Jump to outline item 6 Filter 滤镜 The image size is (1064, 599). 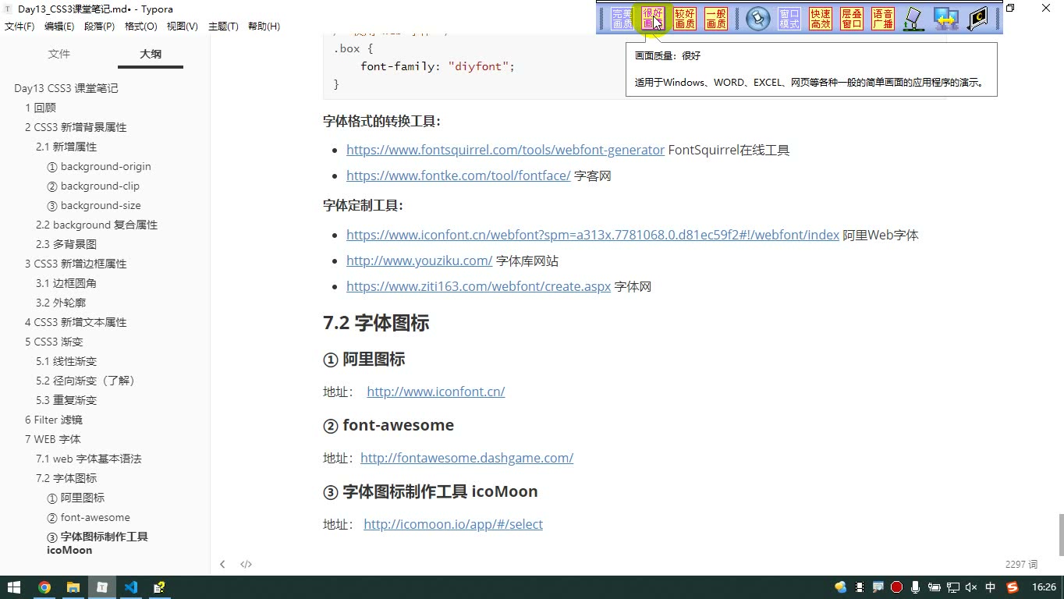(54, 420)
